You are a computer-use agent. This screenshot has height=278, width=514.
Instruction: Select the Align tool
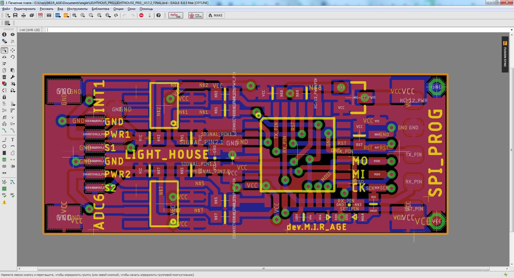pyautogui.click(x=4, y=64)
